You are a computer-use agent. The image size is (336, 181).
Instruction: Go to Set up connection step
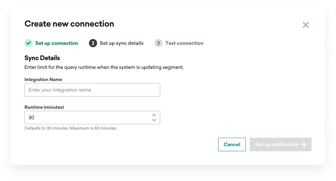click(x=57, y=43)
